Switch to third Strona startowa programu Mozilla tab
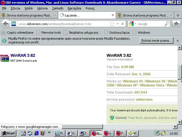 point(145,15)
